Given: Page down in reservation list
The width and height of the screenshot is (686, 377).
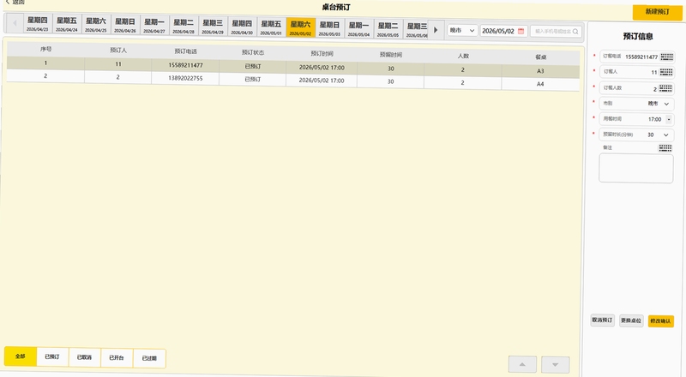Looking at the screenshot, I should point(555,364).
